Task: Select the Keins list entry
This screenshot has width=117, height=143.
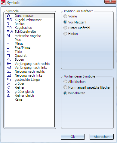Action: [x=30, y=99]
